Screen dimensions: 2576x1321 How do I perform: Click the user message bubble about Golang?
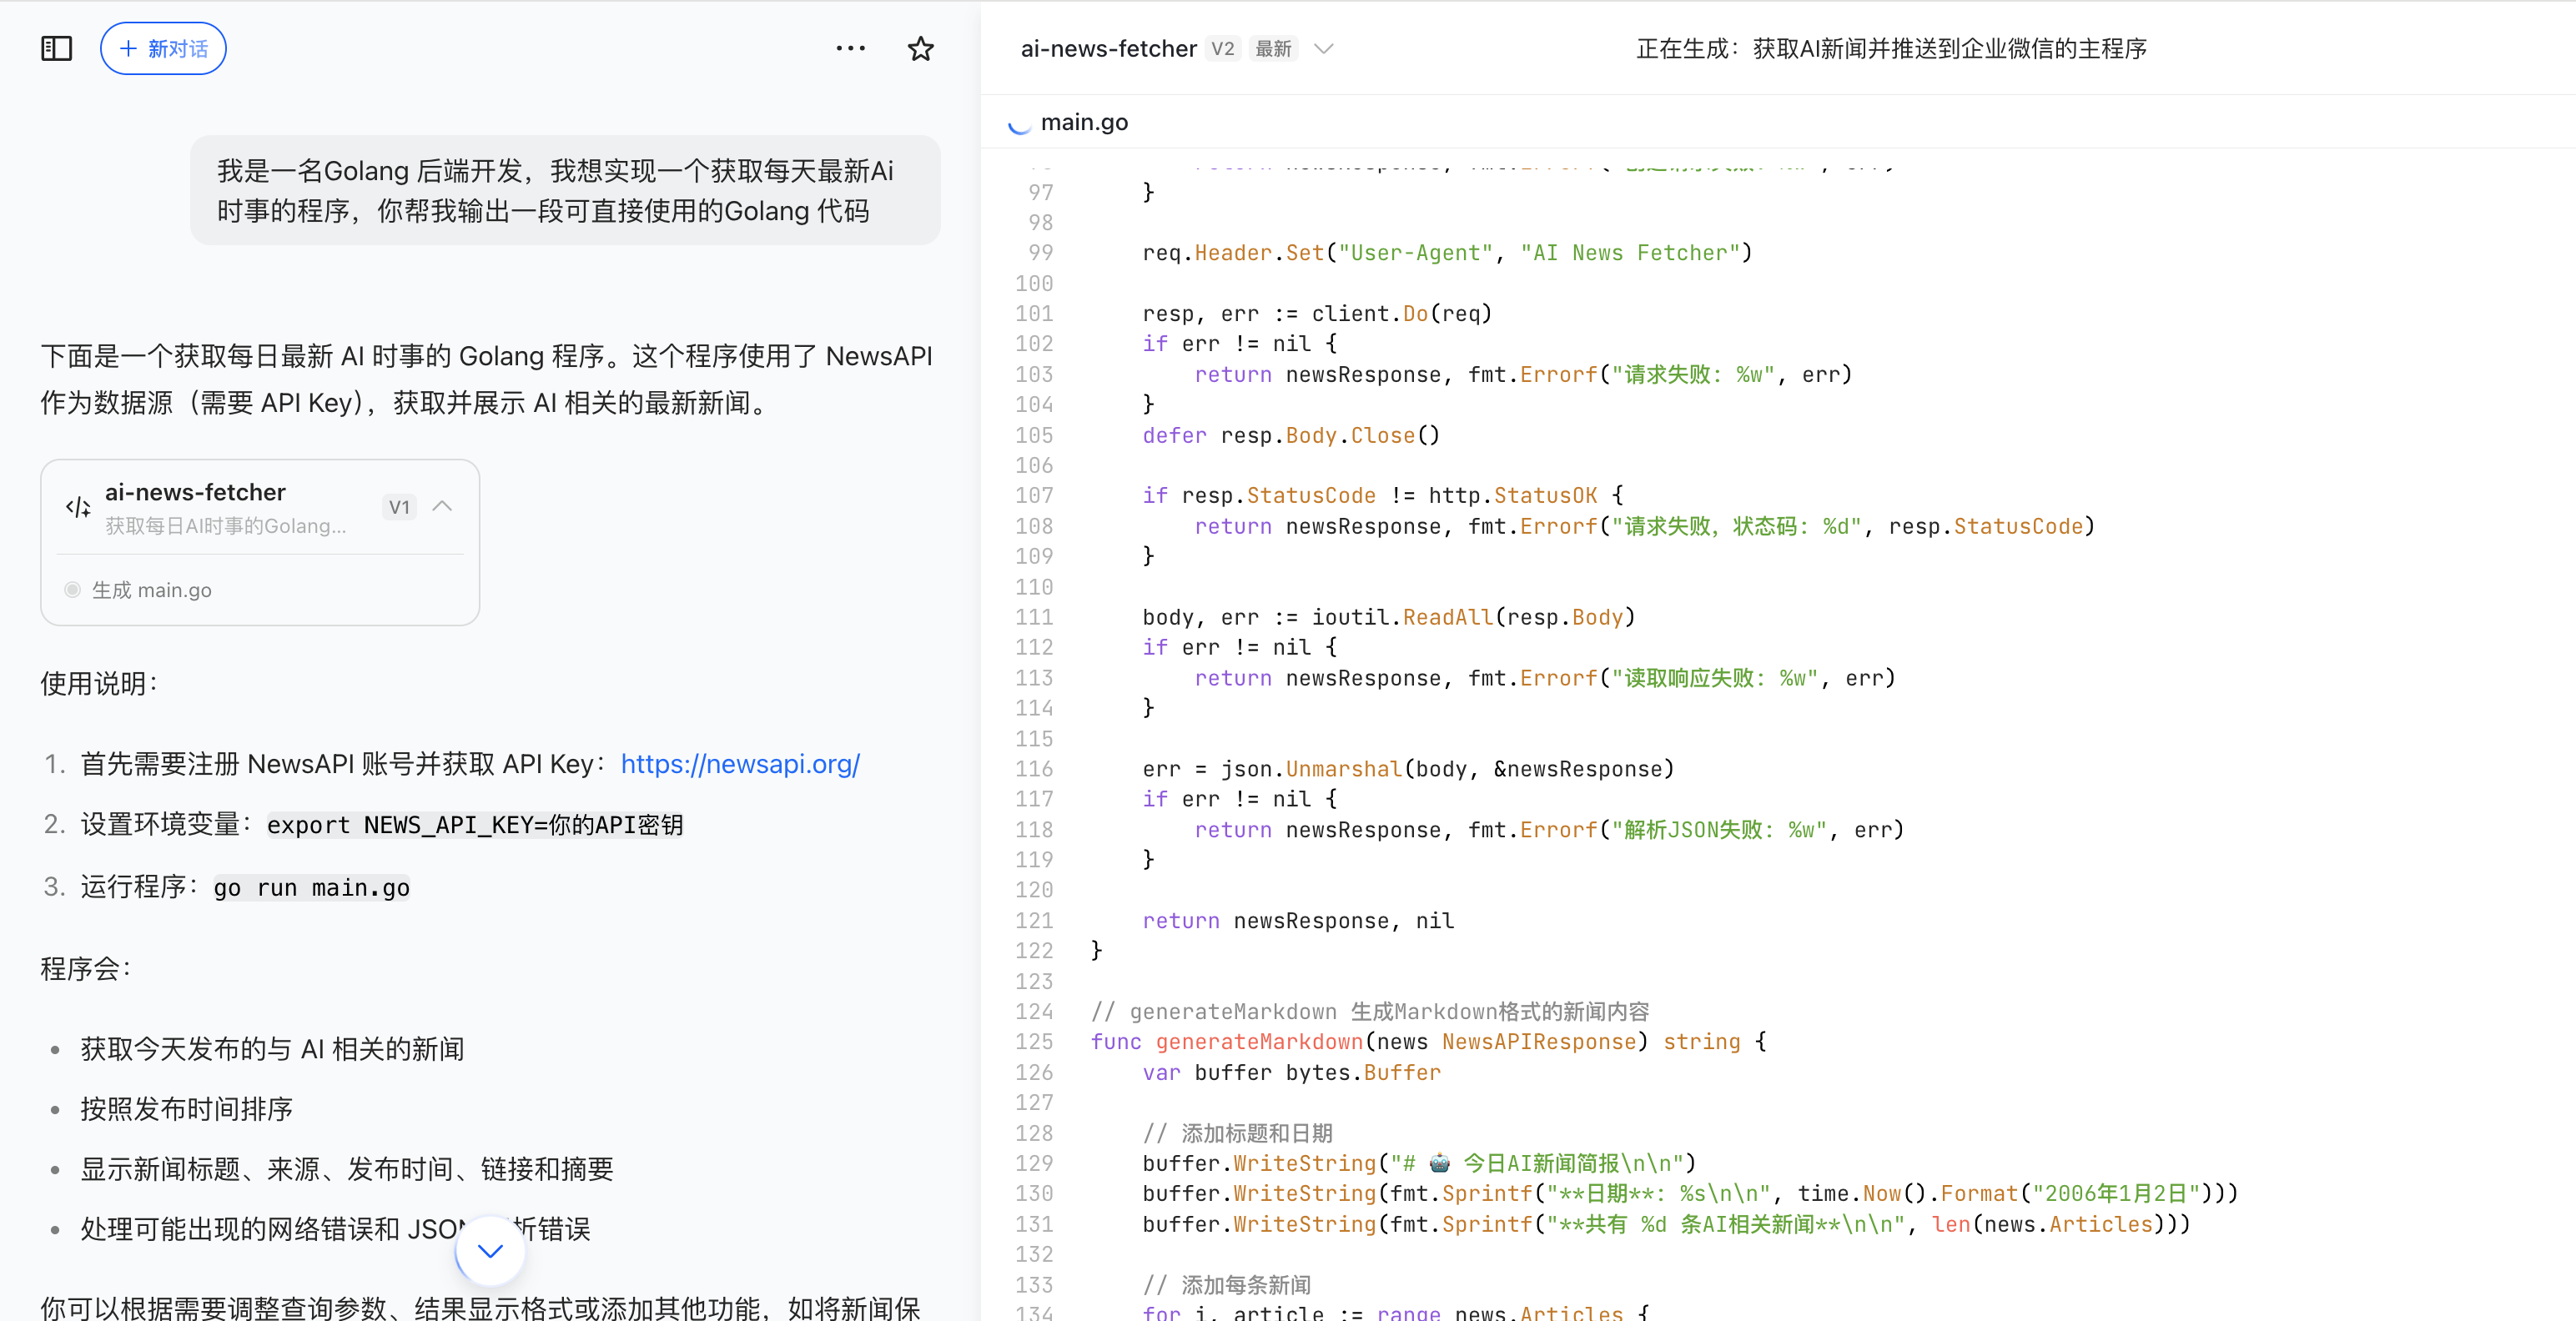[x=565, y=190]
